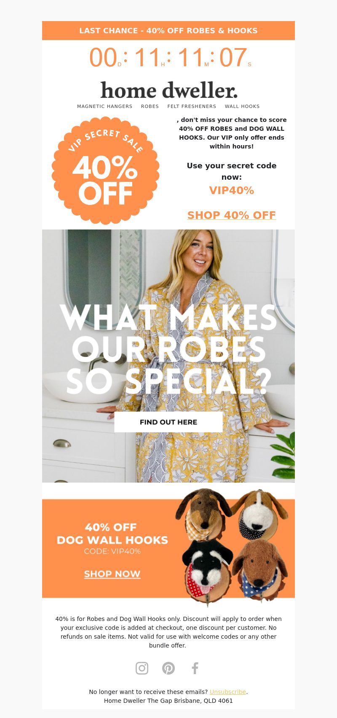Open the Pinterest social icon

[x=168, y=668]
